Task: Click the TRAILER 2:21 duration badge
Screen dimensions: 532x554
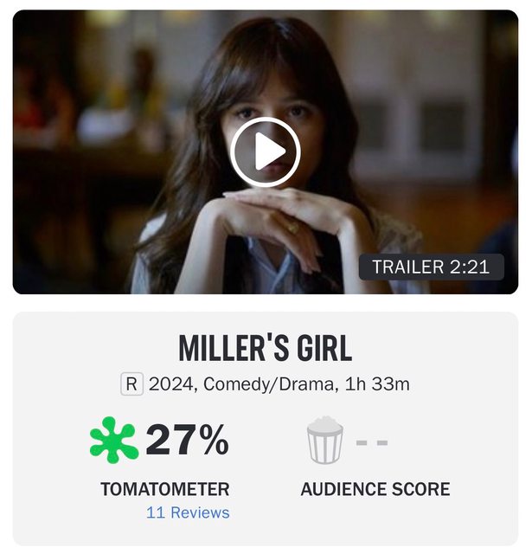Action: click(432, 267)
